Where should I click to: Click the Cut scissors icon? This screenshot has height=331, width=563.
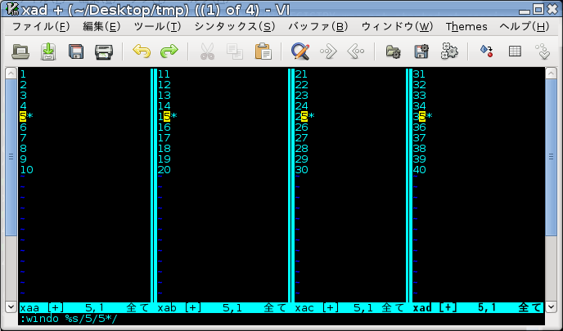click(x=207, y=51)
